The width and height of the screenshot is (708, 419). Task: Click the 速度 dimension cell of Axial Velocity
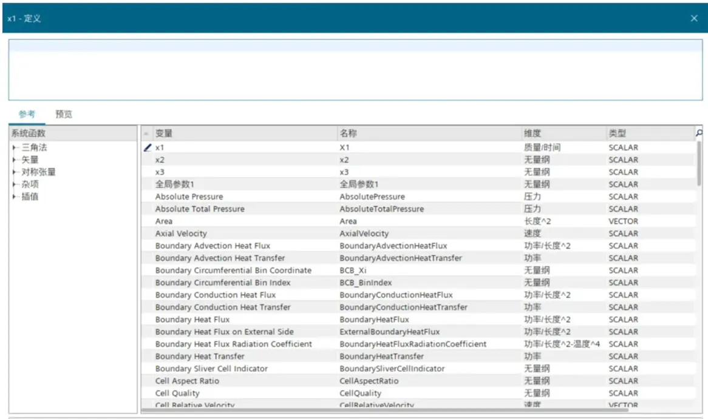coord(533,233)
